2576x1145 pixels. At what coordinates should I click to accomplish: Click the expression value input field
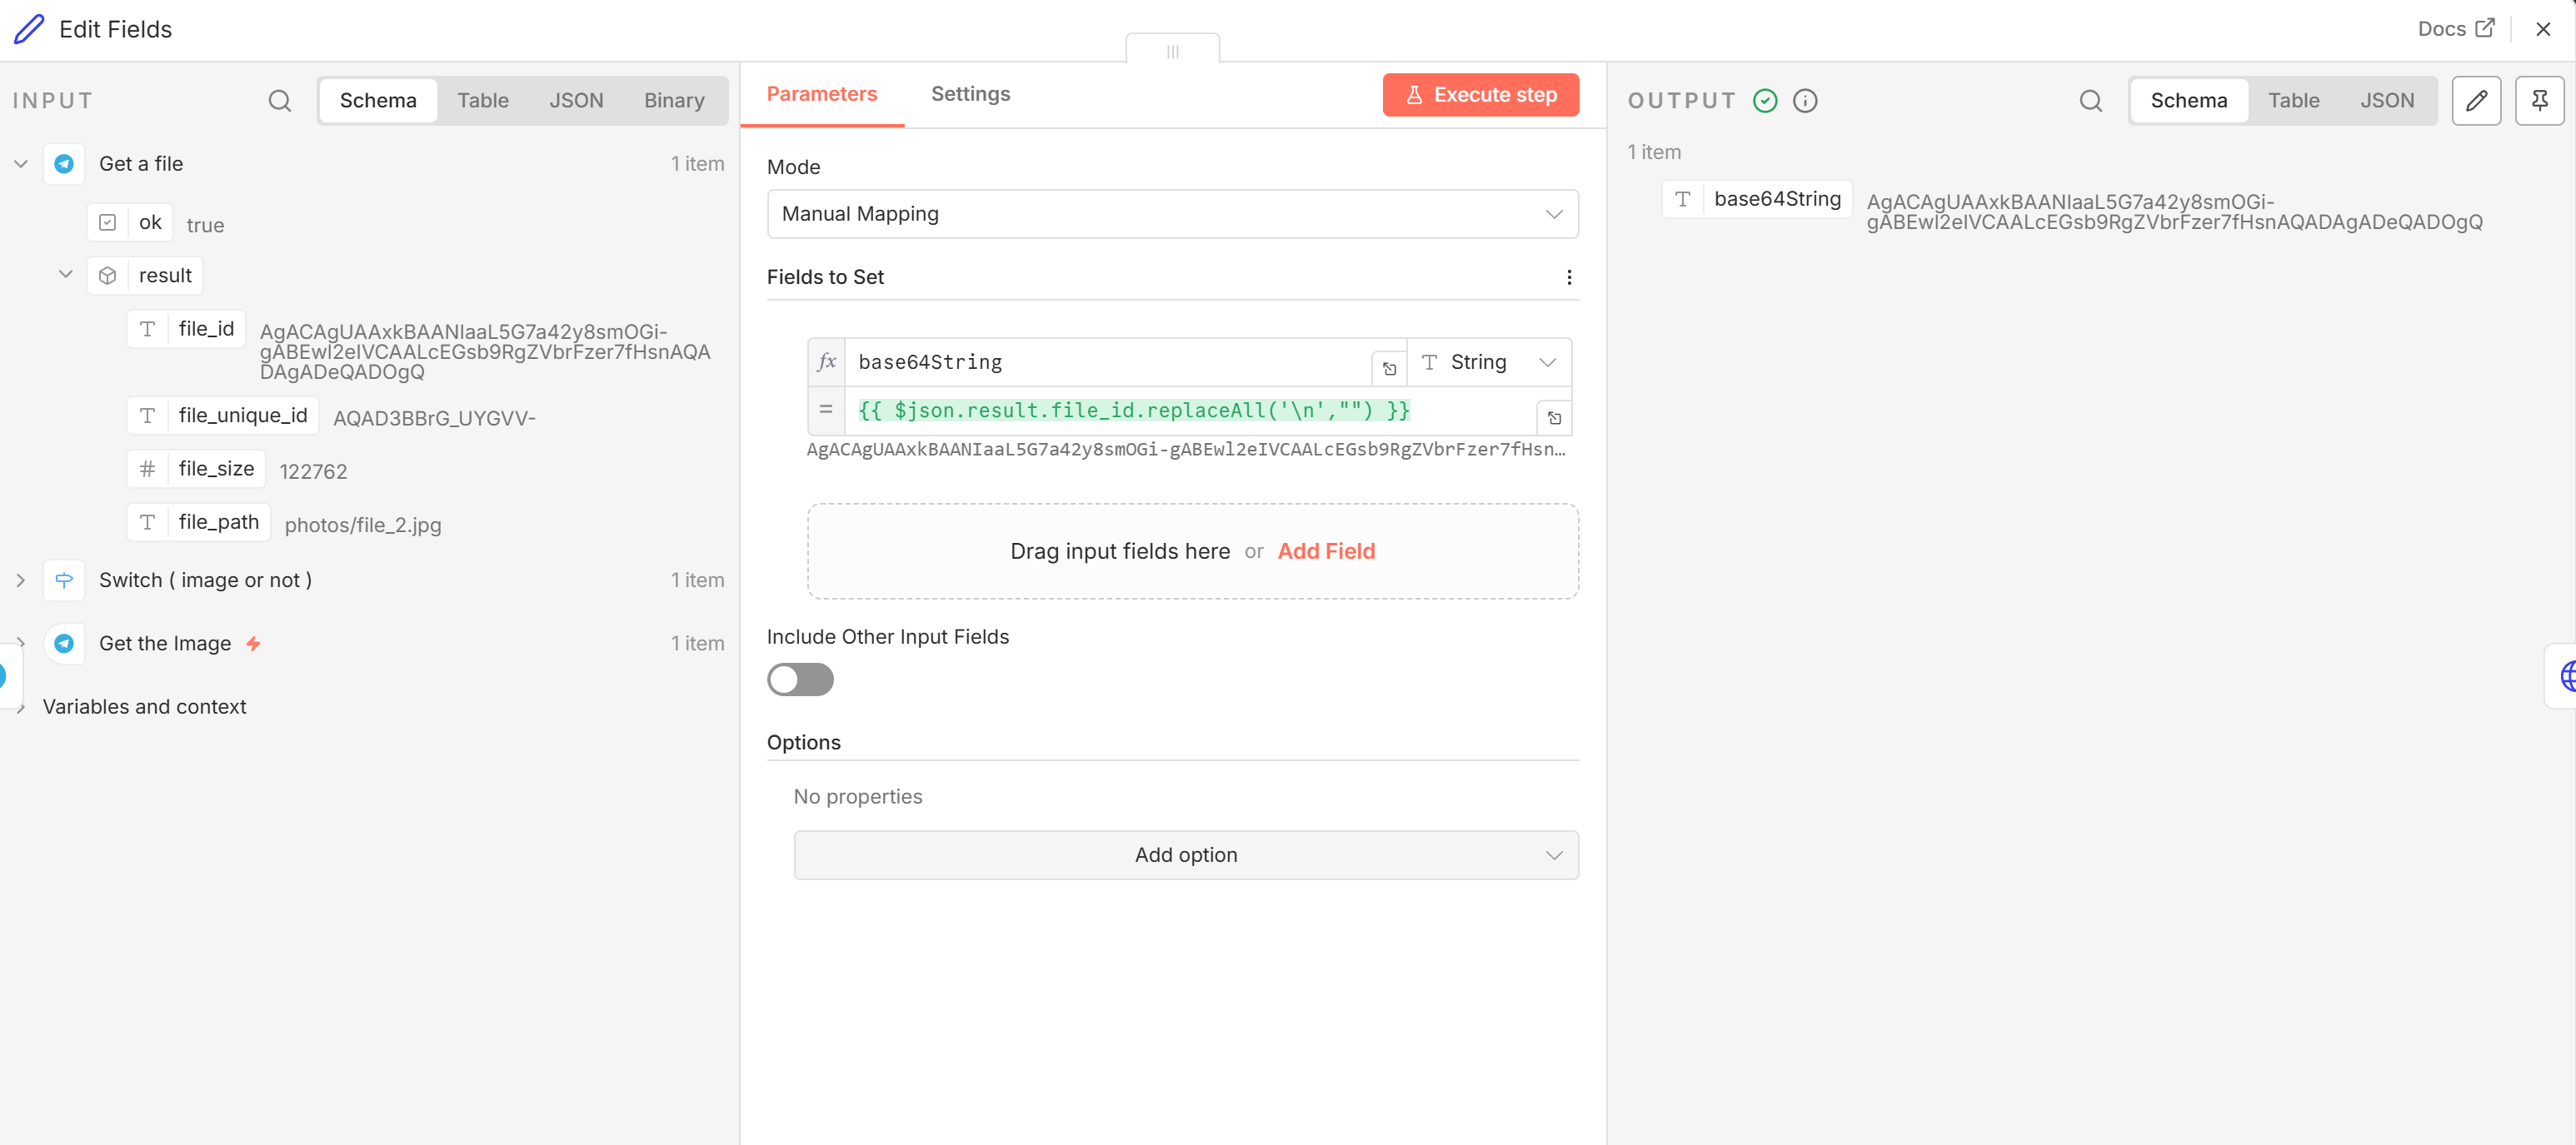[1190, 411]
